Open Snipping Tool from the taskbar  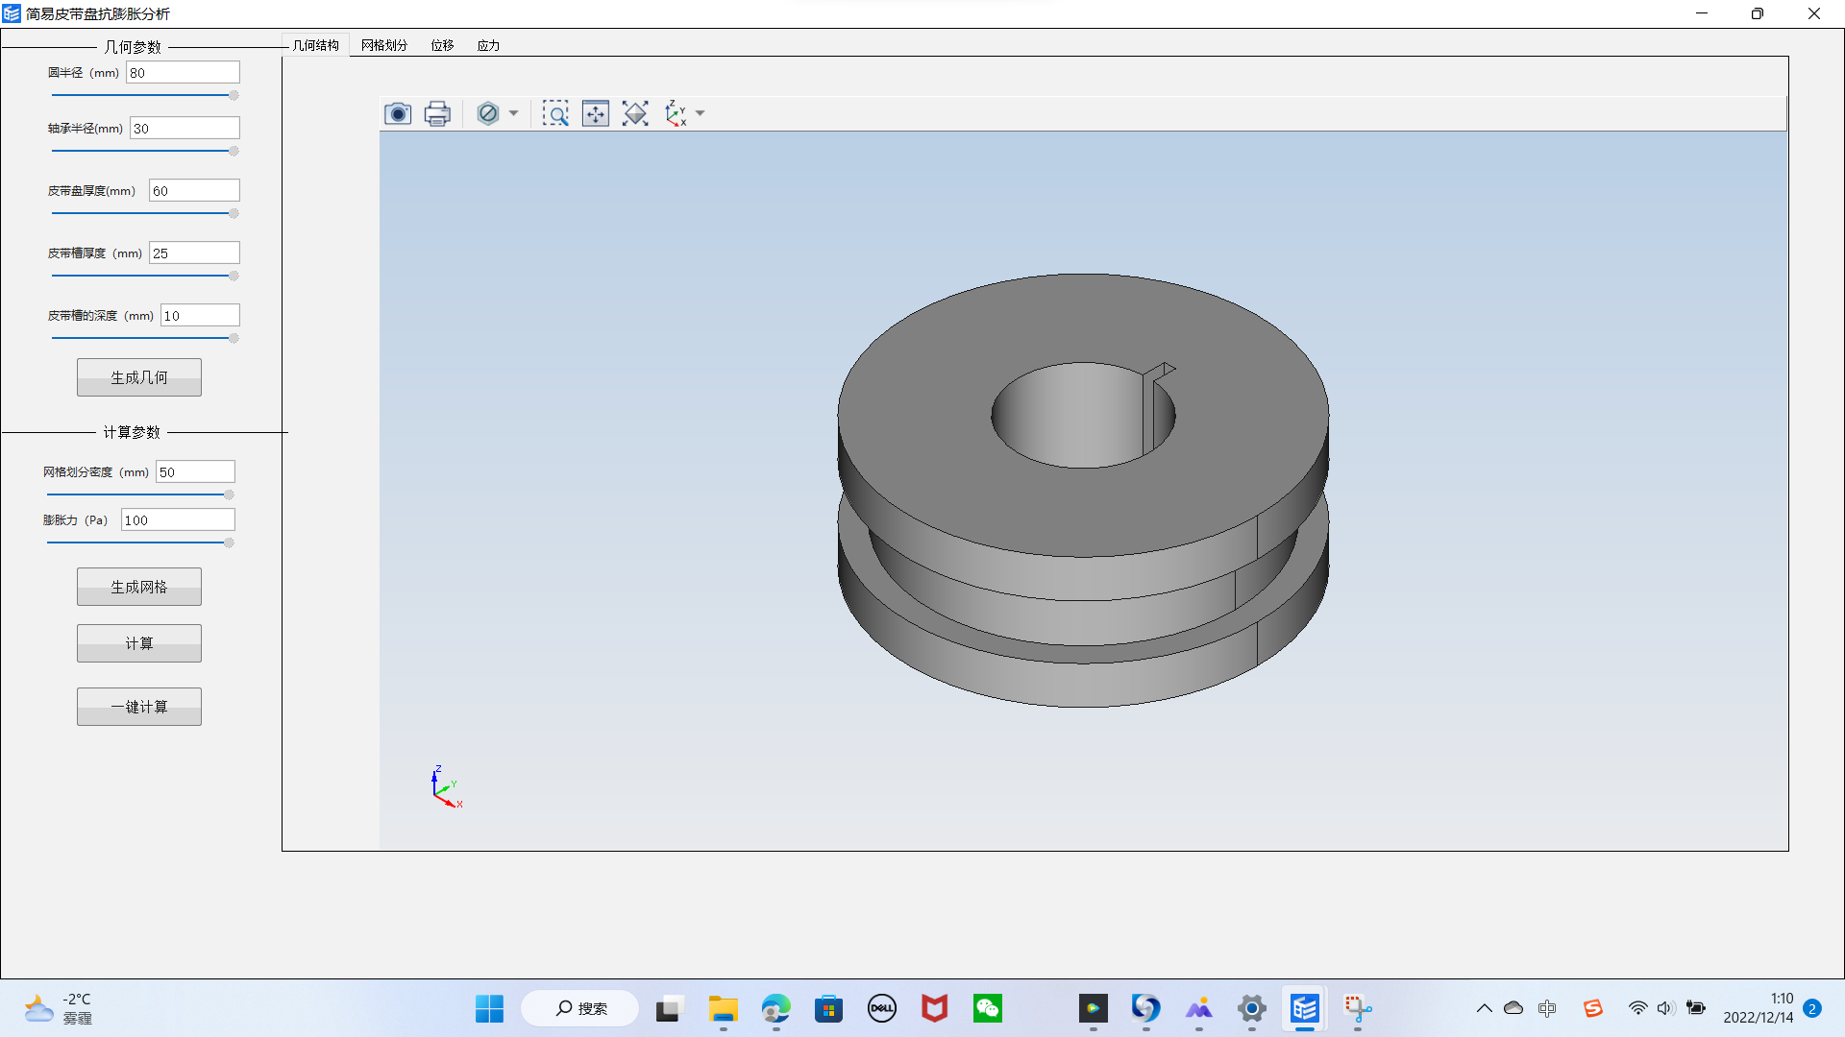[1357, 1008]
